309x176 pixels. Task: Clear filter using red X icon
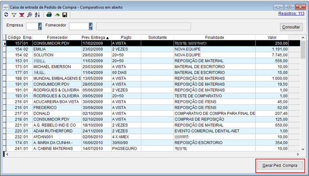[21, 15]
